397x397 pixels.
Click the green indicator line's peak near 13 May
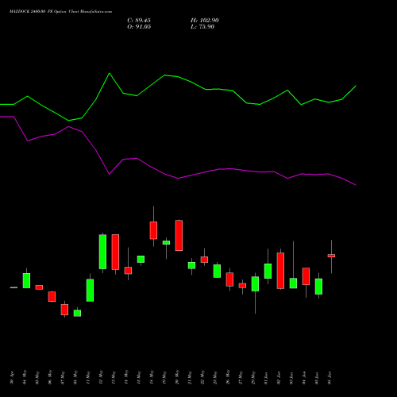110,73
